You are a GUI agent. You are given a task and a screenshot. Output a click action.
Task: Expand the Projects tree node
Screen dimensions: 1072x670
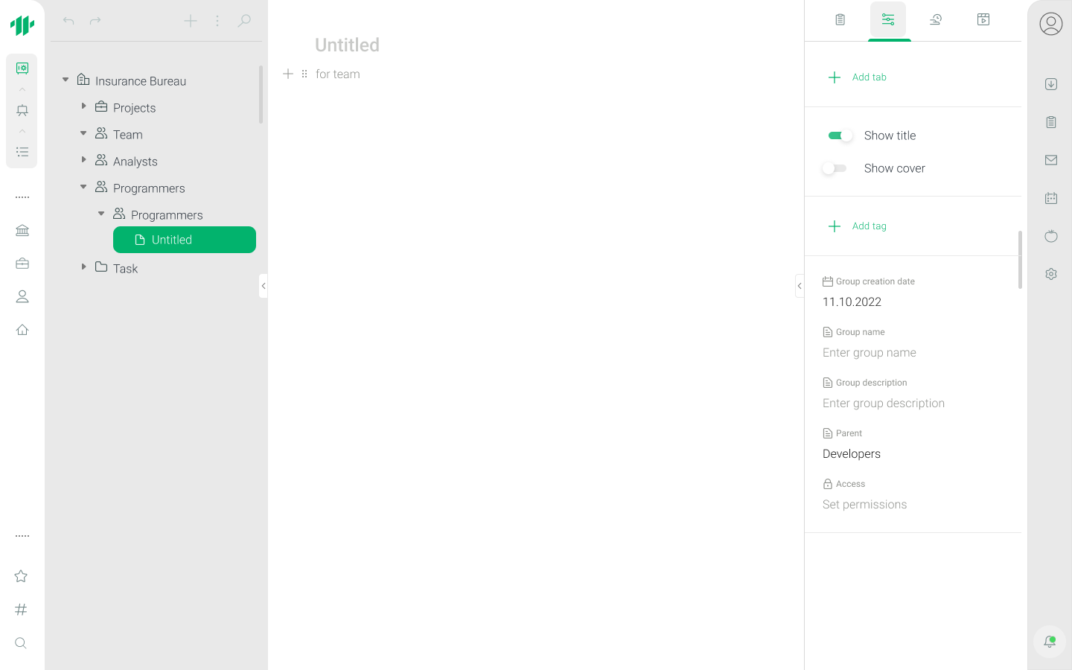(83, 106)
